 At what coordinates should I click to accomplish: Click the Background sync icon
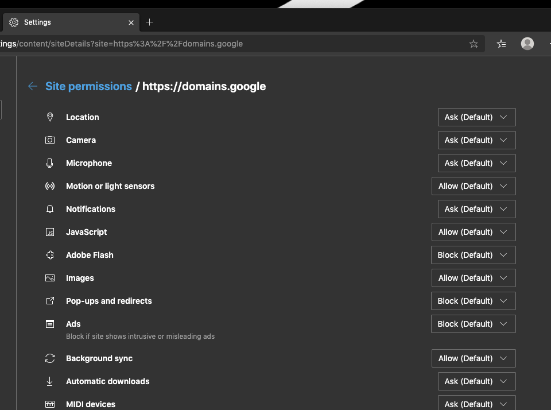point(50,358)
